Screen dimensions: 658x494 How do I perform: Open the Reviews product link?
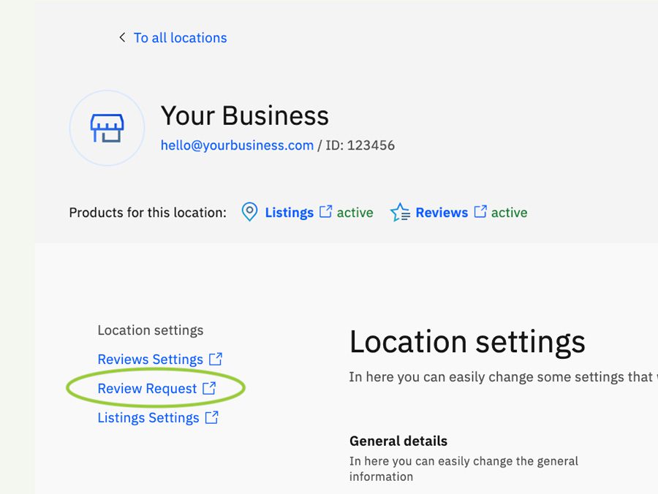[x=442, y=213]
